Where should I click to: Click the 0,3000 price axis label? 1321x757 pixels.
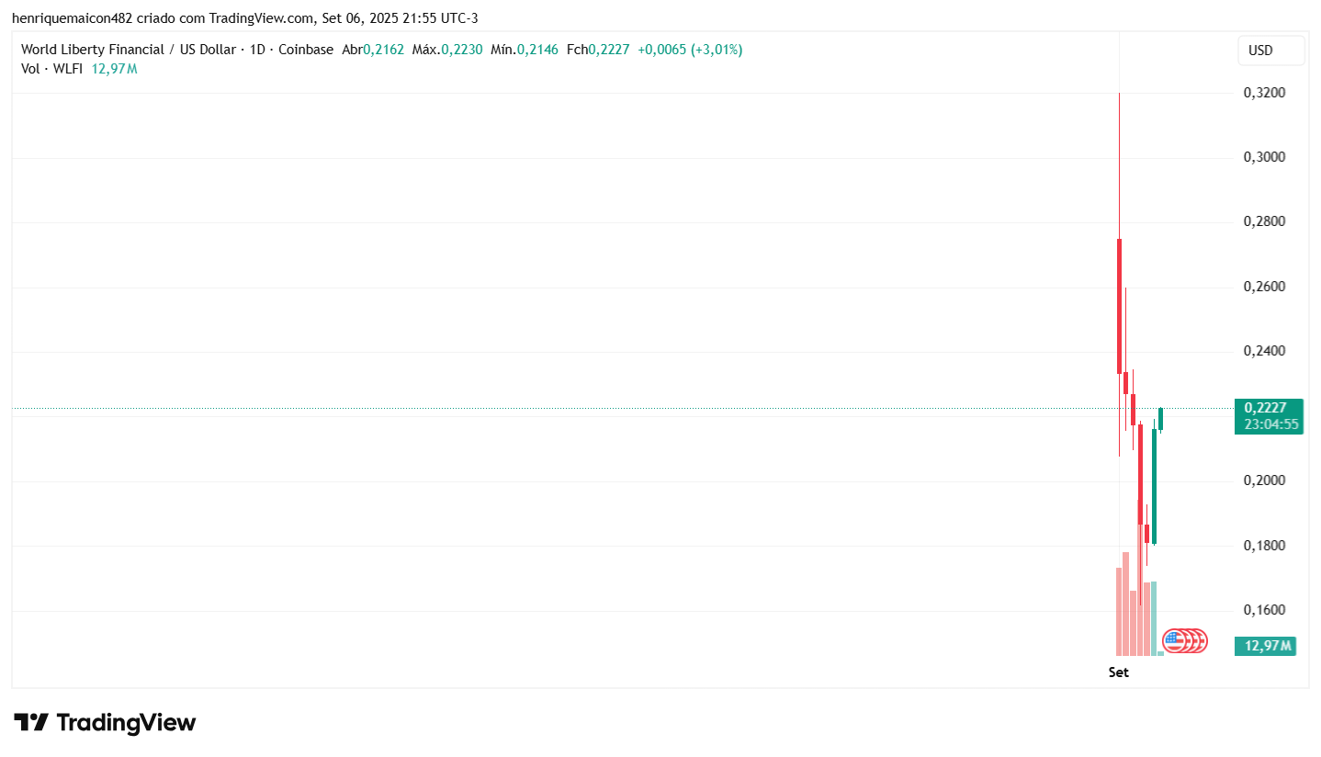point(1265,157)
